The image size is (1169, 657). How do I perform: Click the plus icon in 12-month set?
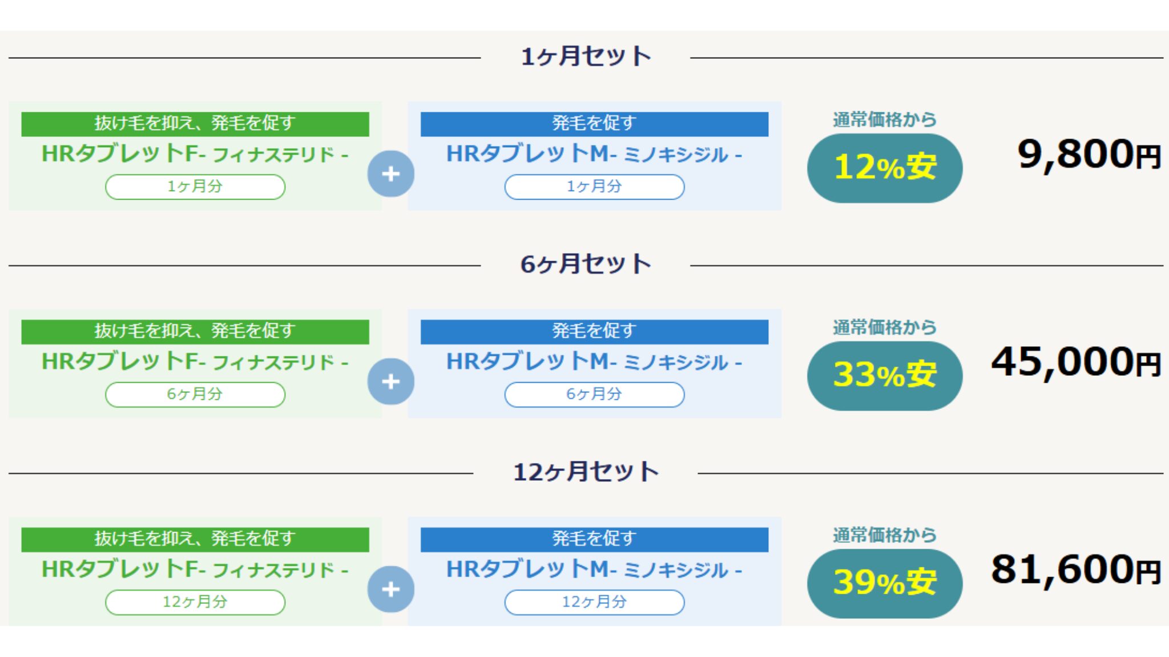tap(390, 589)
